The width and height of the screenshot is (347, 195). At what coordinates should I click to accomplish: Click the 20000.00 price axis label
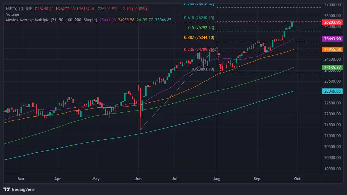(x=333, y=158)
